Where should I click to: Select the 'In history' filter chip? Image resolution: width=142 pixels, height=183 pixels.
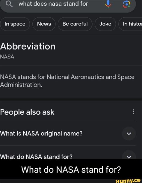(130, 24)
